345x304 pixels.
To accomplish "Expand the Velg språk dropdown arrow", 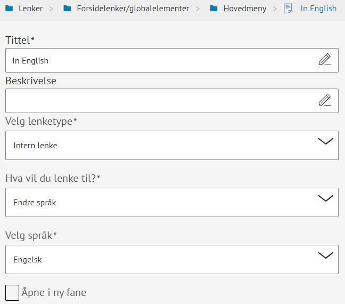I will 325,255.
